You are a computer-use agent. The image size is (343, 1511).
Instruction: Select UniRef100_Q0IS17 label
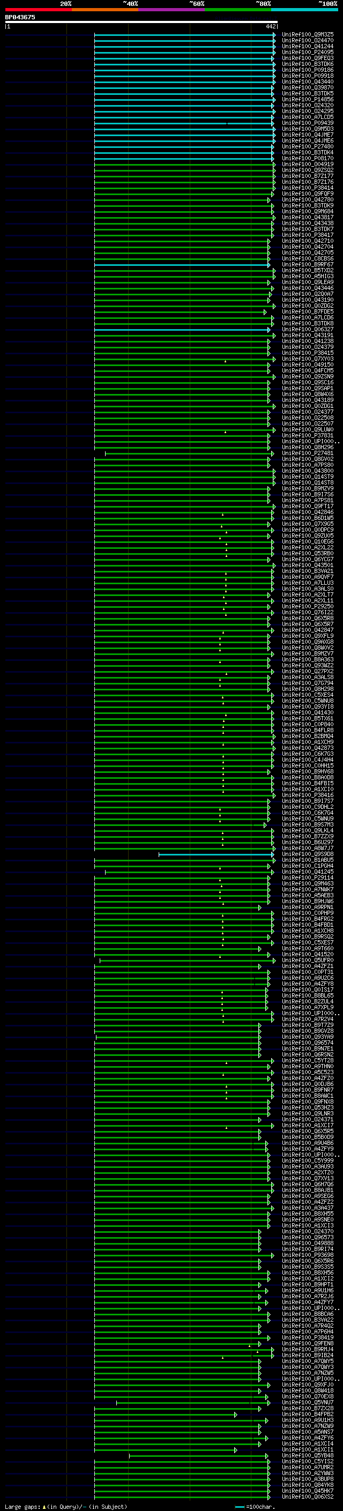308,989
